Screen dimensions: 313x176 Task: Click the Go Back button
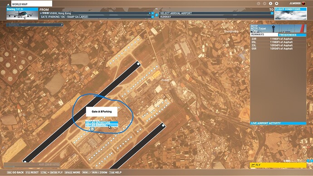click(x=15, y=172)
